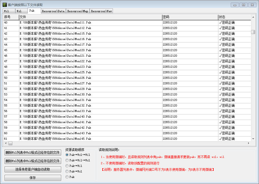Click 删除Wzl列表中Wil格式已经存在的文件 button
Screen dimensions: 259x184
point(33,161)
